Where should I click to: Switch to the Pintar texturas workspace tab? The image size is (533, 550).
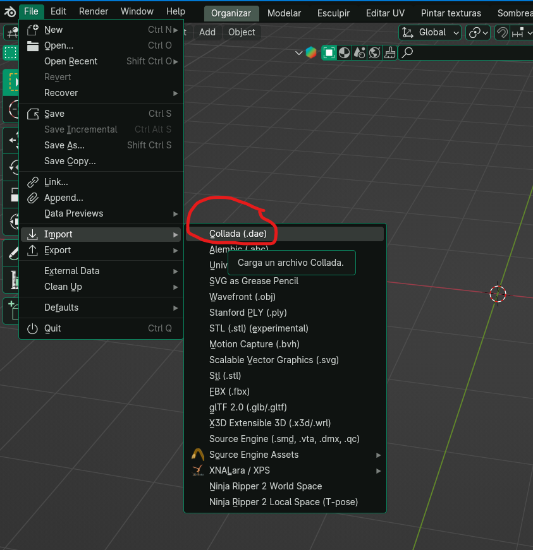pos(451,13)
